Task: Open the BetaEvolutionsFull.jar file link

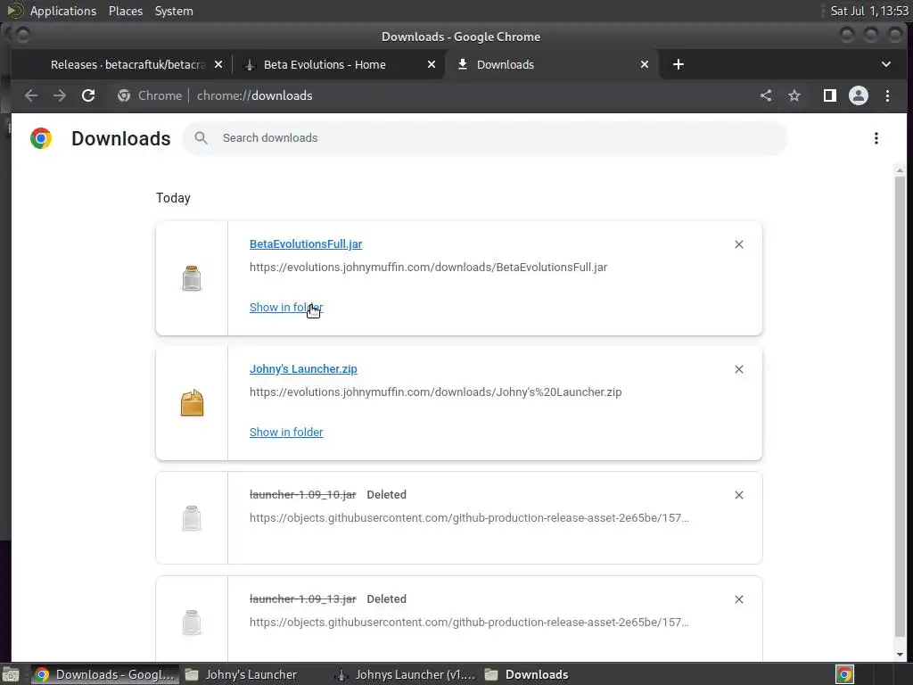Action: [306, 244]
